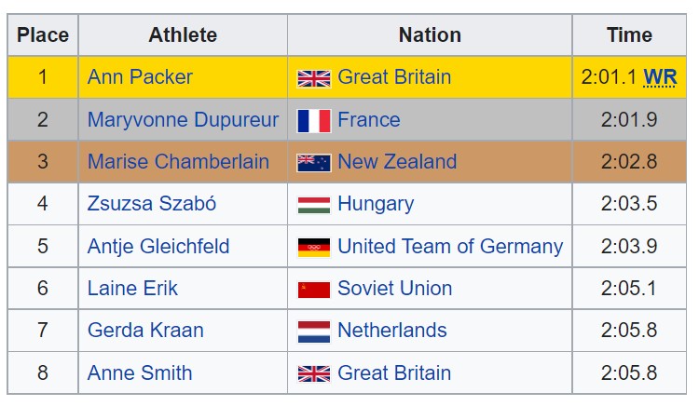This screenshot has height=406, width=699.
Task: Open the New Zealand nation link
Action: [397, 162]
